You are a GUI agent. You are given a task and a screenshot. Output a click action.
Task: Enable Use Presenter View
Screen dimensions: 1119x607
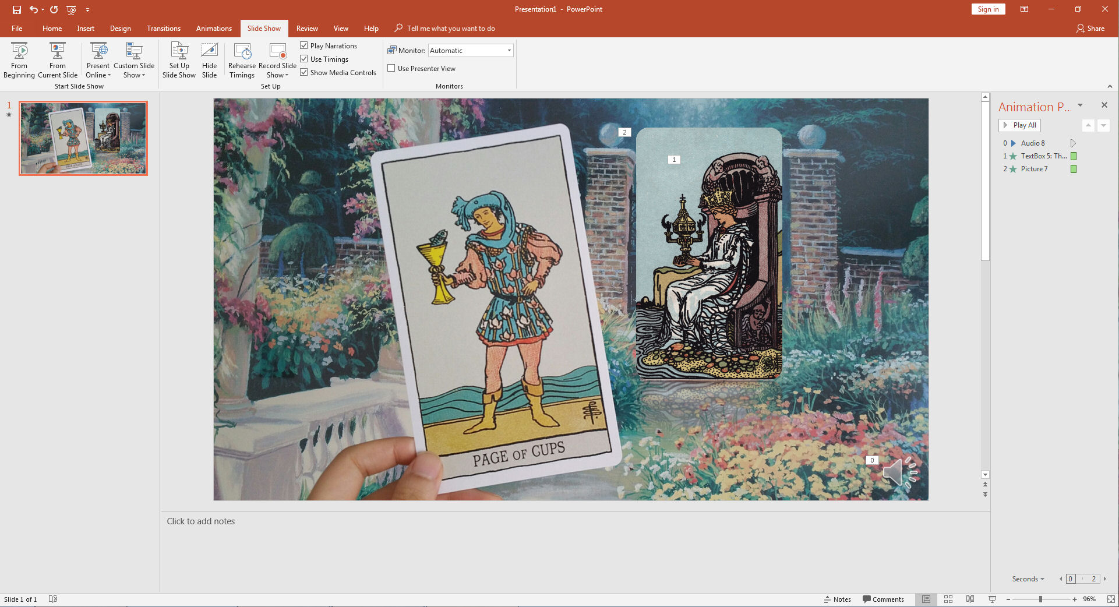[391, 68]
